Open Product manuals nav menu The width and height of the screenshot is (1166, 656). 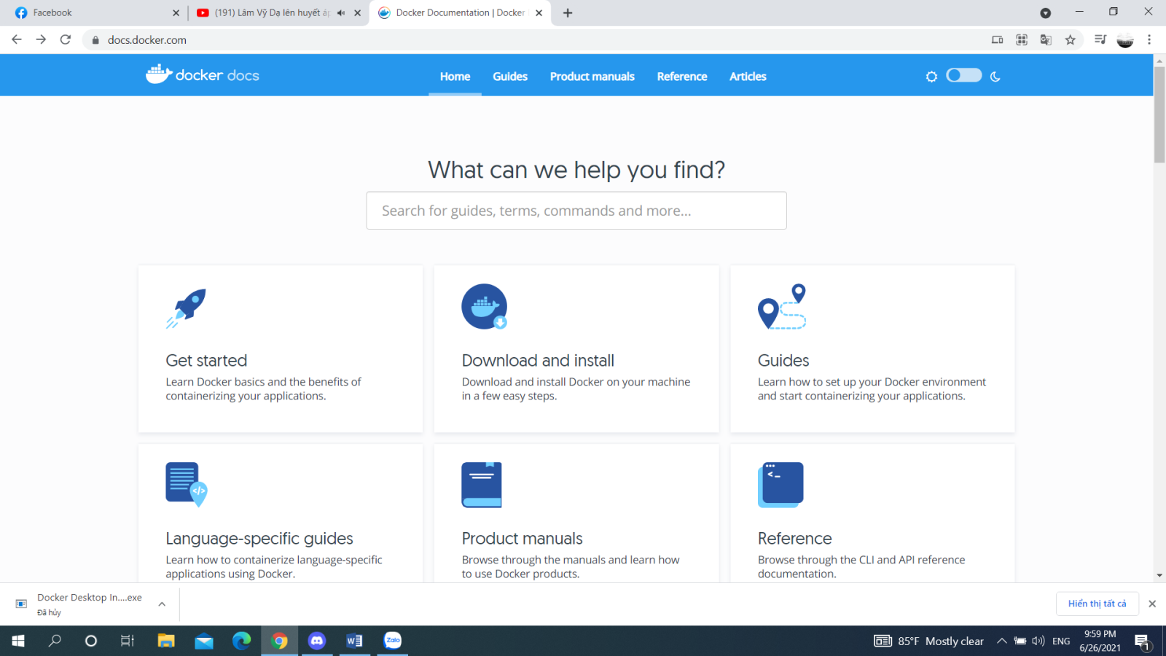tap(592, 77)
